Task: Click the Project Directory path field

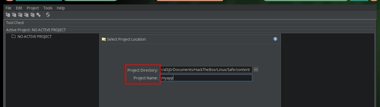Action: pyautogui.click(x=206, y=69)
